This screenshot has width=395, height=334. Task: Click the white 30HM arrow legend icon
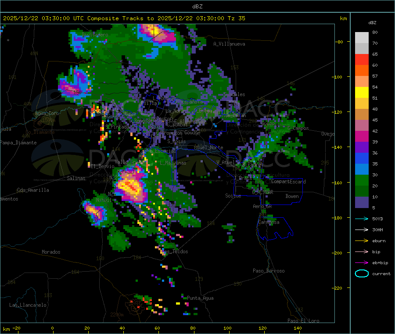362,230
